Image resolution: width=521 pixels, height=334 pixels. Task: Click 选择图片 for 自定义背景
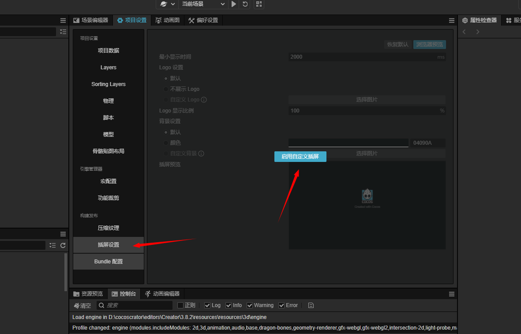click(367, 154)
